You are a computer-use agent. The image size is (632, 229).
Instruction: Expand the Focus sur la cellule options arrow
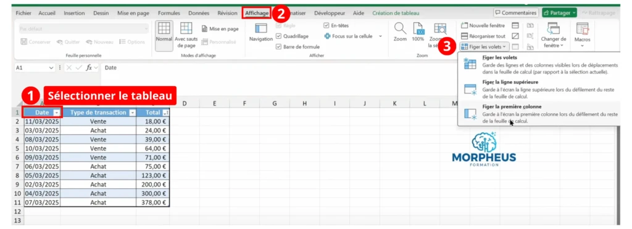[380, 36]
